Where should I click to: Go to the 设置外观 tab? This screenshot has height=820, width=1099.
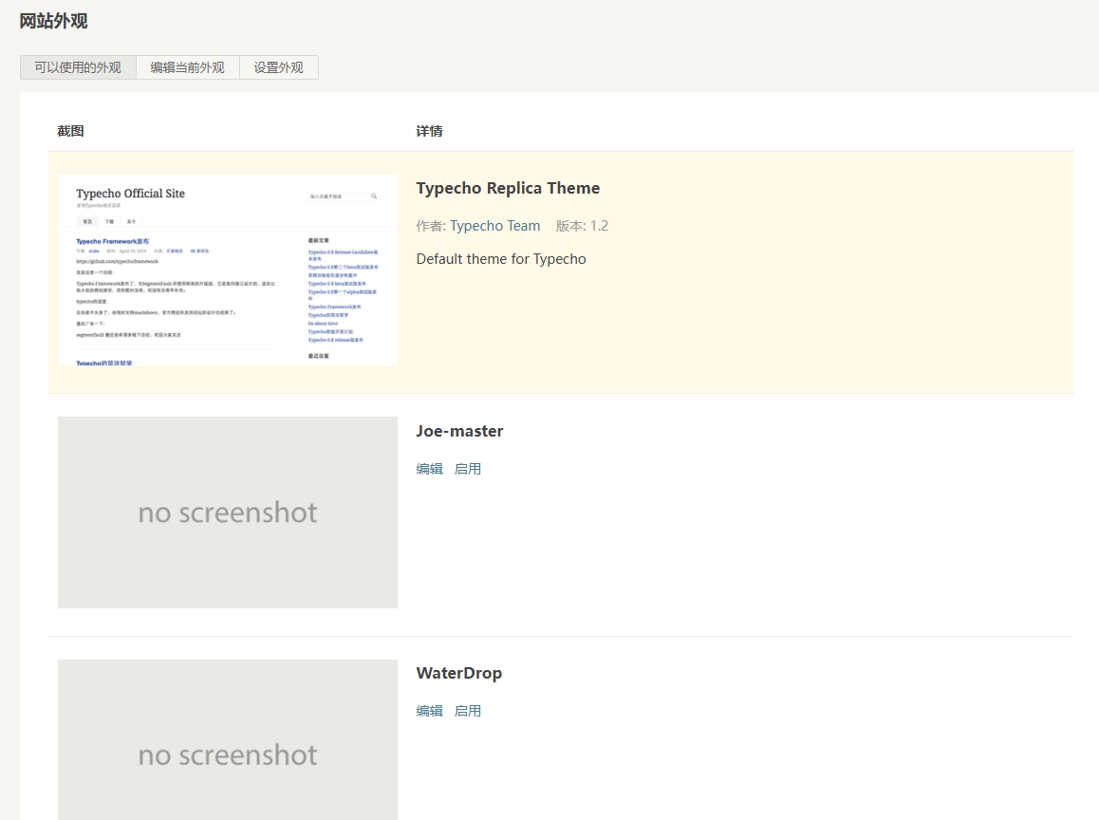coord(278,67)
